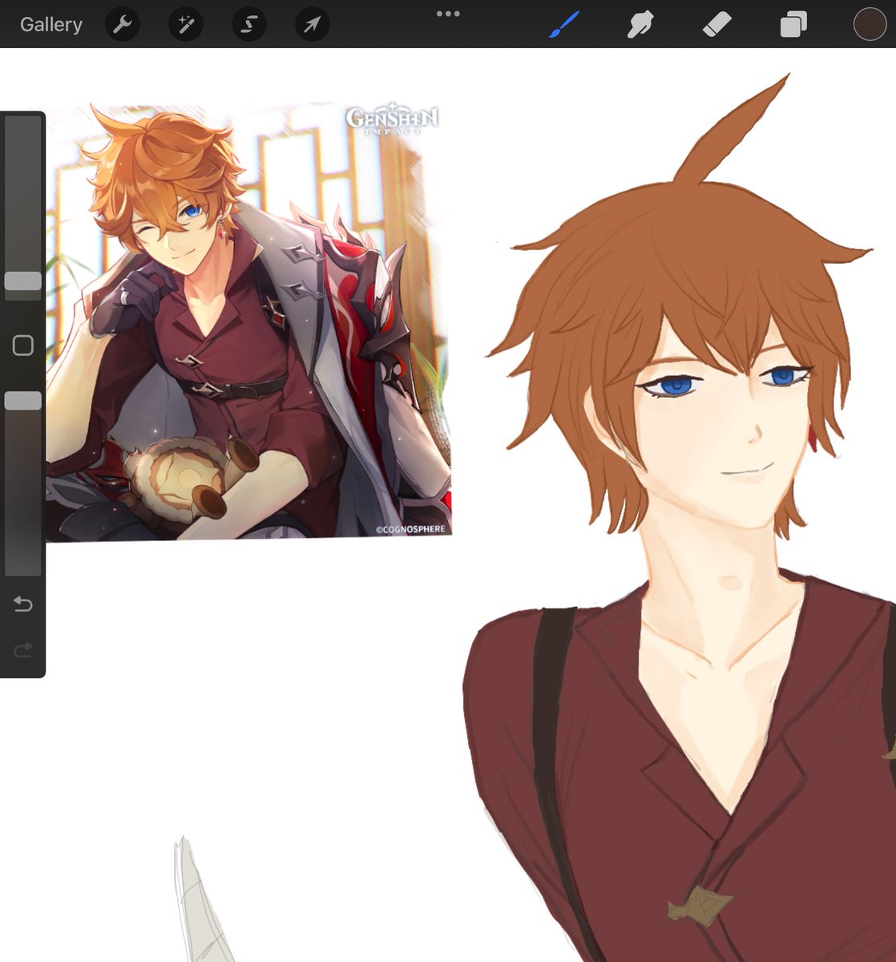Open the active color swatch
The height and width of the screenshot is (962, 896).
point(870,25)
